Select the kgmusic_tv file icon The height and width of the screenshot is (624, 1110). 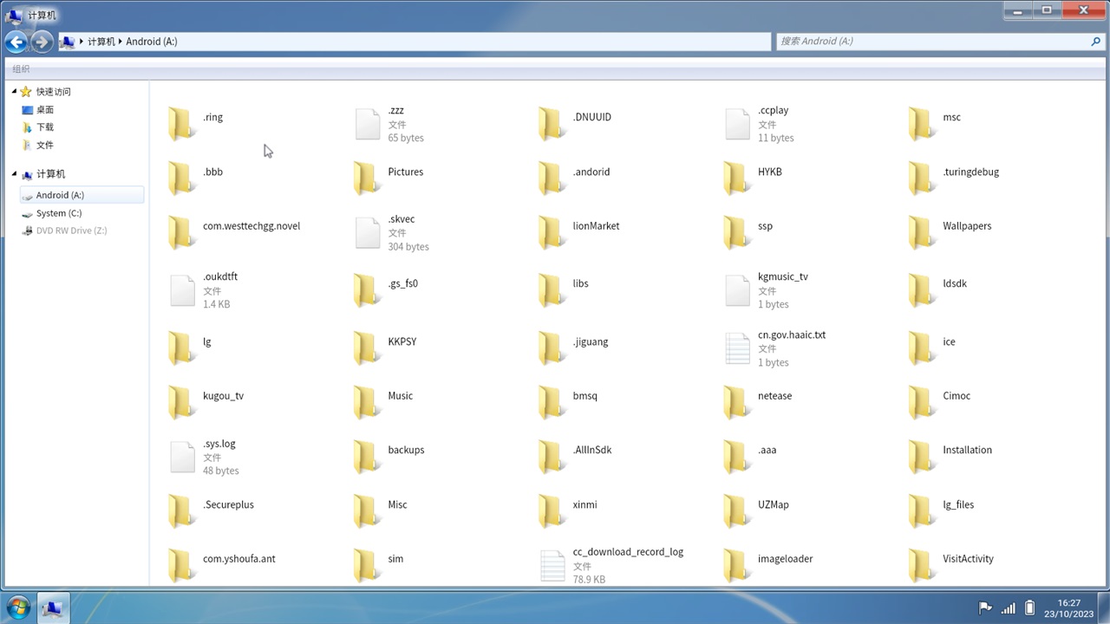point(737,290)
